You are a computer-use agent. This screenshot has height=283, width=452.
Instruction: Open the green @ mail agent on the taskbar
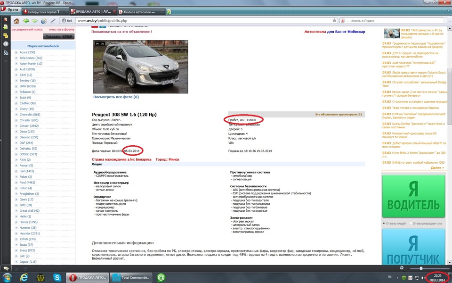161,277
